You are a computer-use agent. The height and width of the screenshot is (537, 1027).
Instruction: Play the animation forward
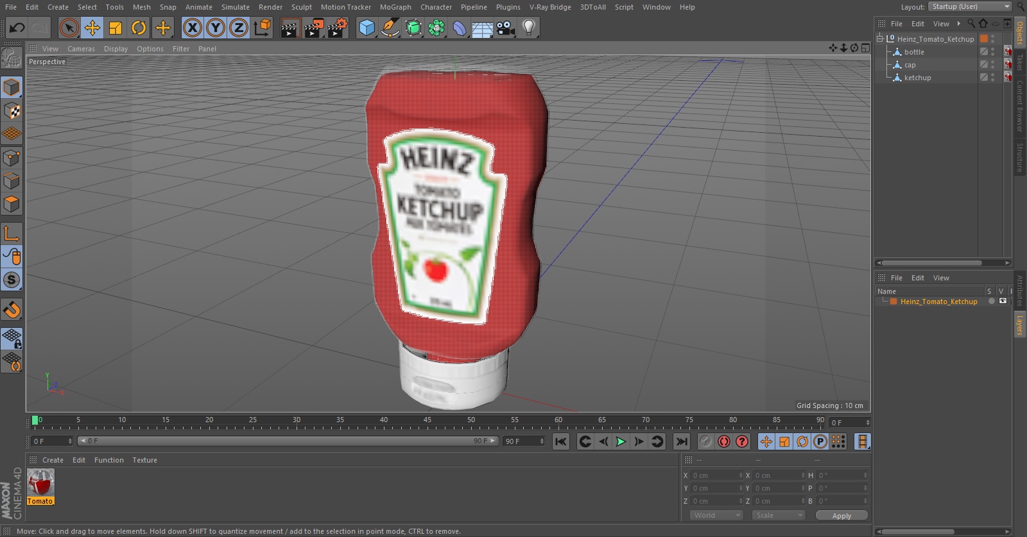pos(621,441)
